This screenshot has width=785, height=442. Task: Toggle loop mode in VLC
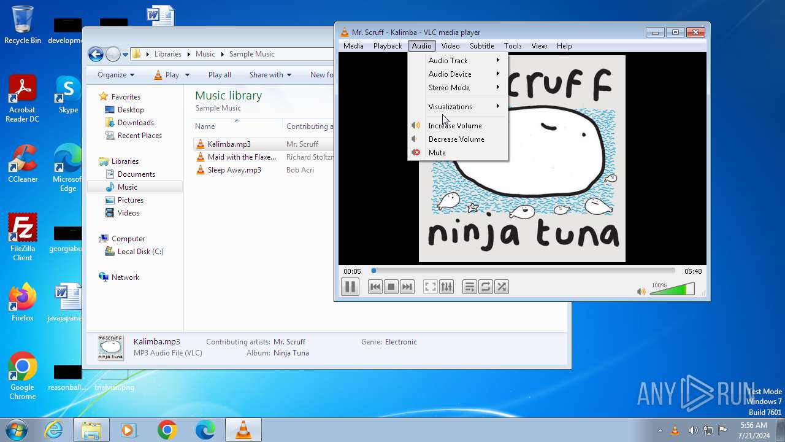[x=486, y=287]
